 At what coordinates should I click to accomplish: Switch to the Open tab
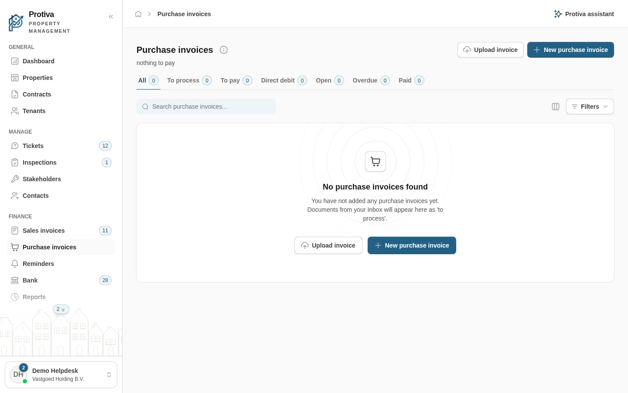330,80
